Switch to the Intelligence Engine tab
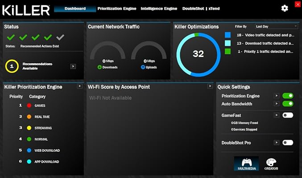Image resolution: width=302 pixels, height=178 pixels. 159,8
